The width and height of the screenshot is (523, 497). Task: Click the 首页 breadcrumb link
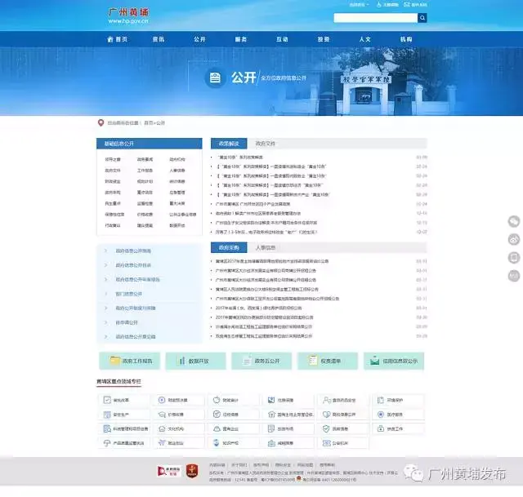coord(148,122)
